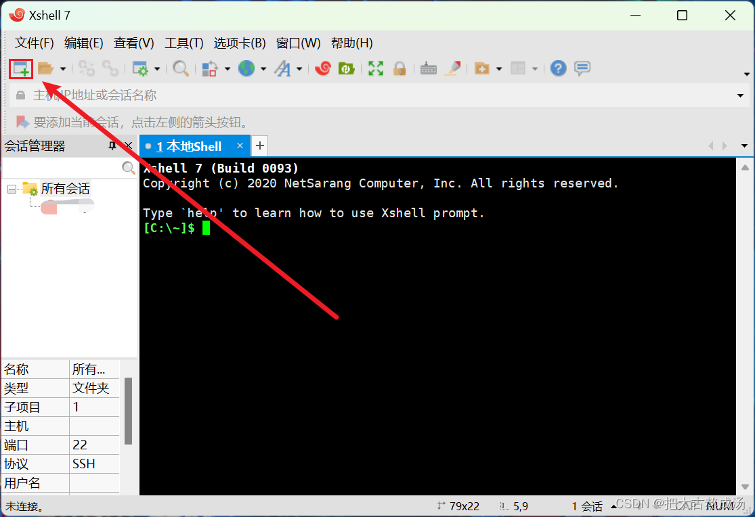Open the 窗口(W) menu
Viewport: 755px width, 517px height.
pyautogui.click(x=298, y=43)
